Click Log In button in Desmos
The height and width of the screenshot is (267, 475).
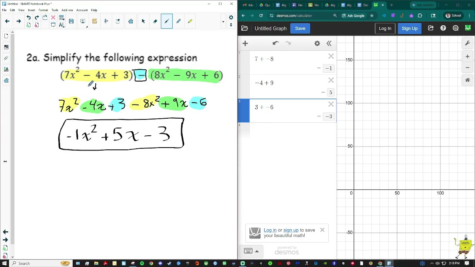pyautogui.click(x=385, y=29)
